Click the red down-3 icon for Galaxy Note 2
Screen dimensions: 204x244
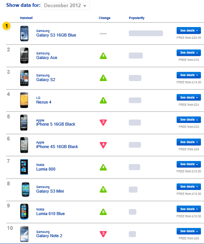pyautogui.click(x=103, y=234)
